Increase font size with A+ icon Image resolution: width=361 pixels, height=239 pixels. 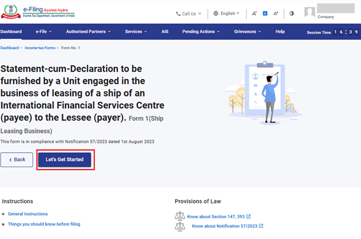(276, 13)
